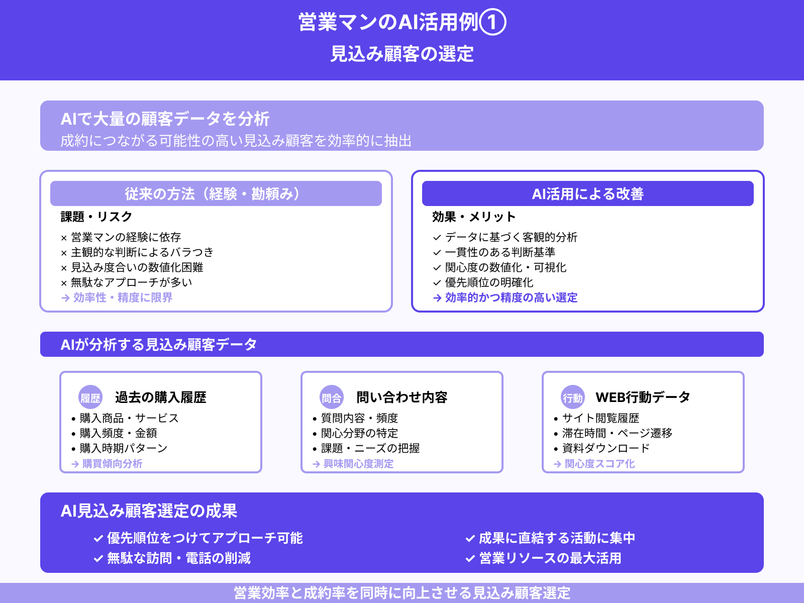Click the circled number 1 in title
Viewport: 804px width, 603px height.
pos(492,22)
